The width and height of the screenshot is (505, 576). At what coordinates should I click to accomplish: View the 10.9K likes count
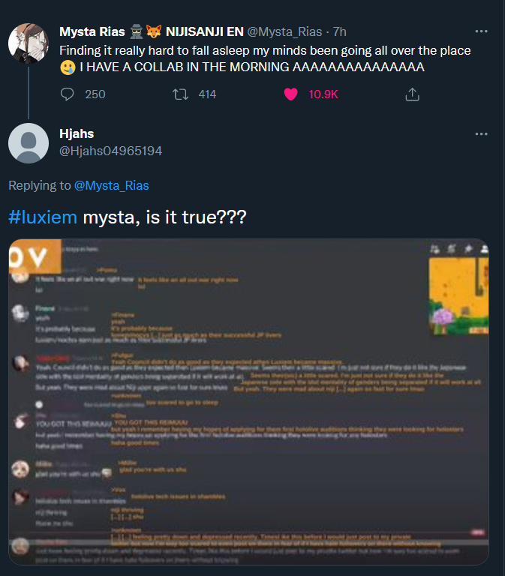click(x=323, y=94)
